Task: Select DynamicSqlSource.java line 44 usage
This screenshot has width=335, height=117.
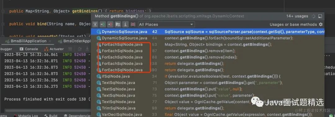Action: 208,38
